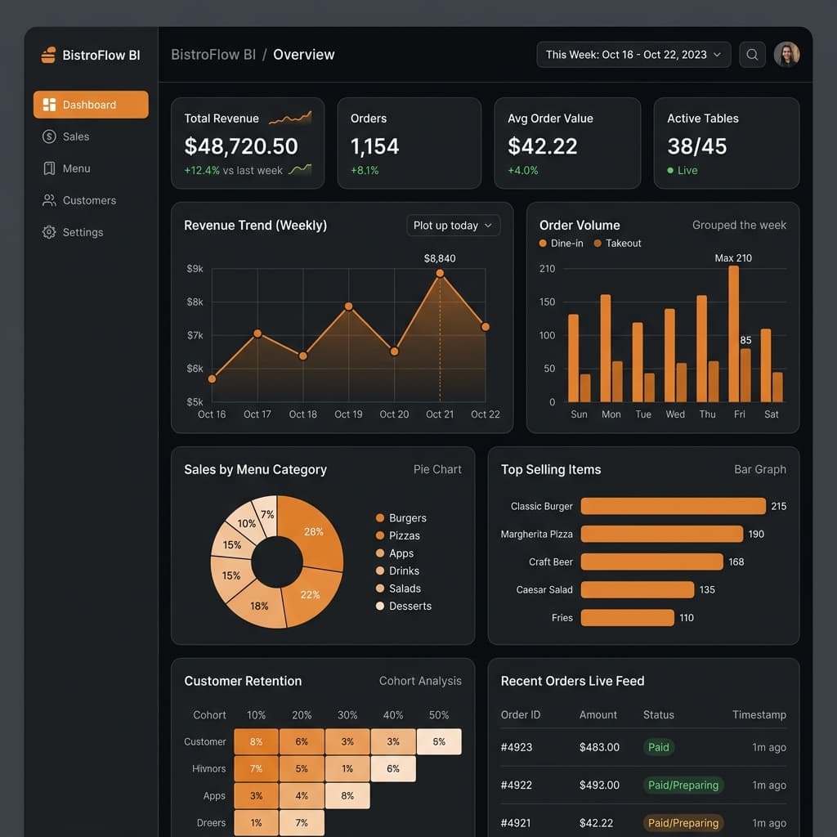Click the Overview breadcrumb
This screenshot has height=837, width=837.
304,55
